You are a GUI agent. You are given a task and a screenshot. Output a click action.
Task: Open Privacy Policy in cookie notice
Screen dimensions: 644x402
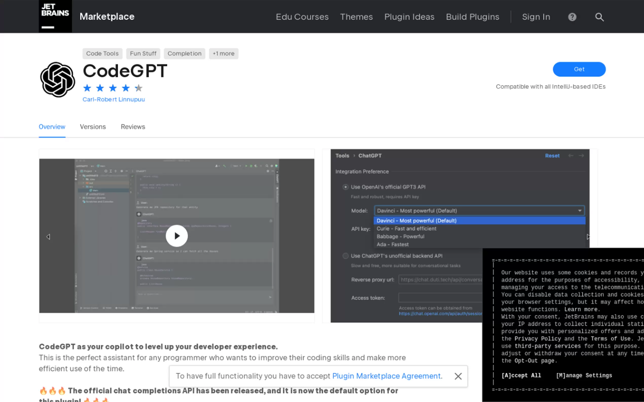pyautogui.click(x=538, y=339)
